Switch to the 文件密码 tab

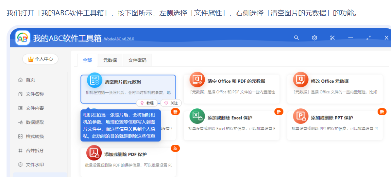click(x=137, y=60)
